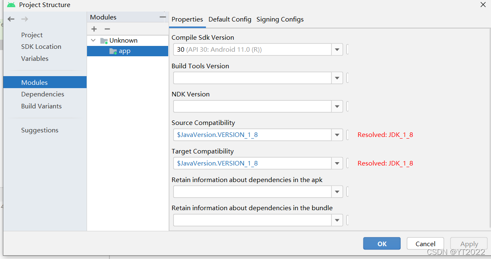
Task: Add a new module with plus icon
Action: coord(94,29)
